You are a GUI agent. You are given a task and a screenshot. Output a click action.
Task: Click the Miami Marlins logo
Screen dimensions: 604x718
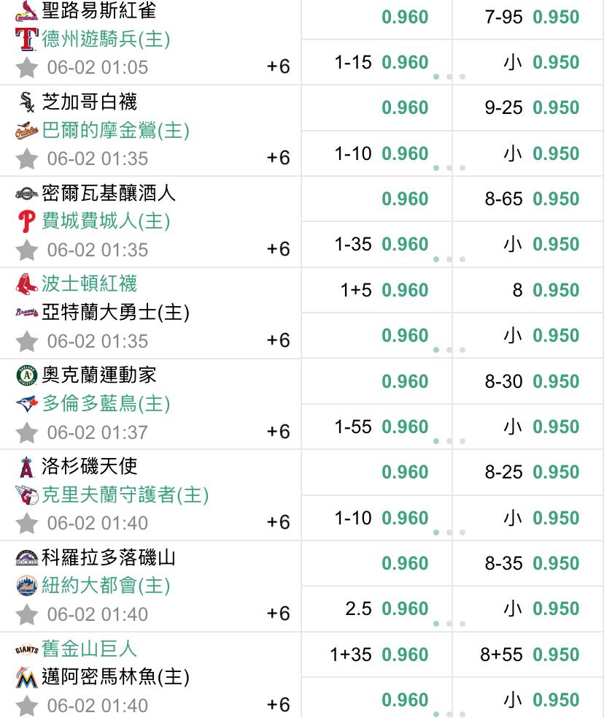click(x=26, y=677)
